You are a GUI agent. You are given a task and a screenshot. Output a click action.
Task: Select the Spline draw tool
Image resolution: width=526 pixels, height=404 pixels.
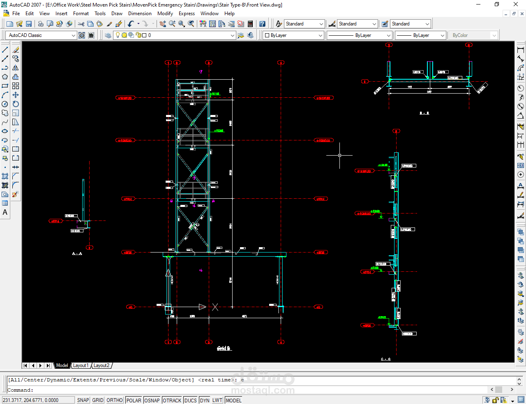tap(5, 122)
